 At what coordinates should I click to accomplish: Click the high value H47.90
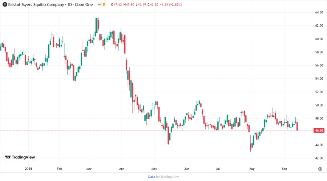pos(129,5)
